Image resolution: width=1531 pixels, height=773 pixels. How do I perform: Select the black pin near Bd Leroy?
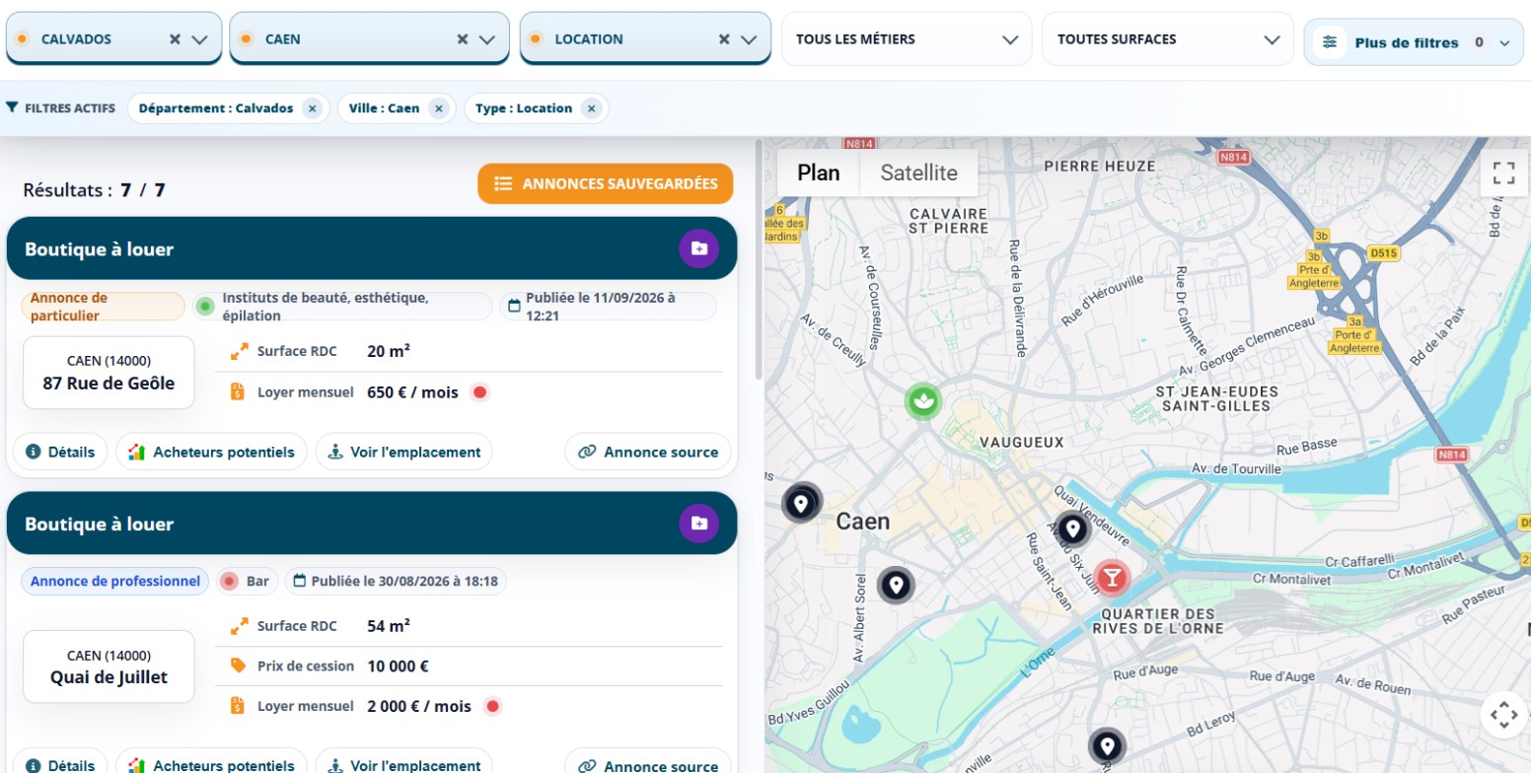1107,746
